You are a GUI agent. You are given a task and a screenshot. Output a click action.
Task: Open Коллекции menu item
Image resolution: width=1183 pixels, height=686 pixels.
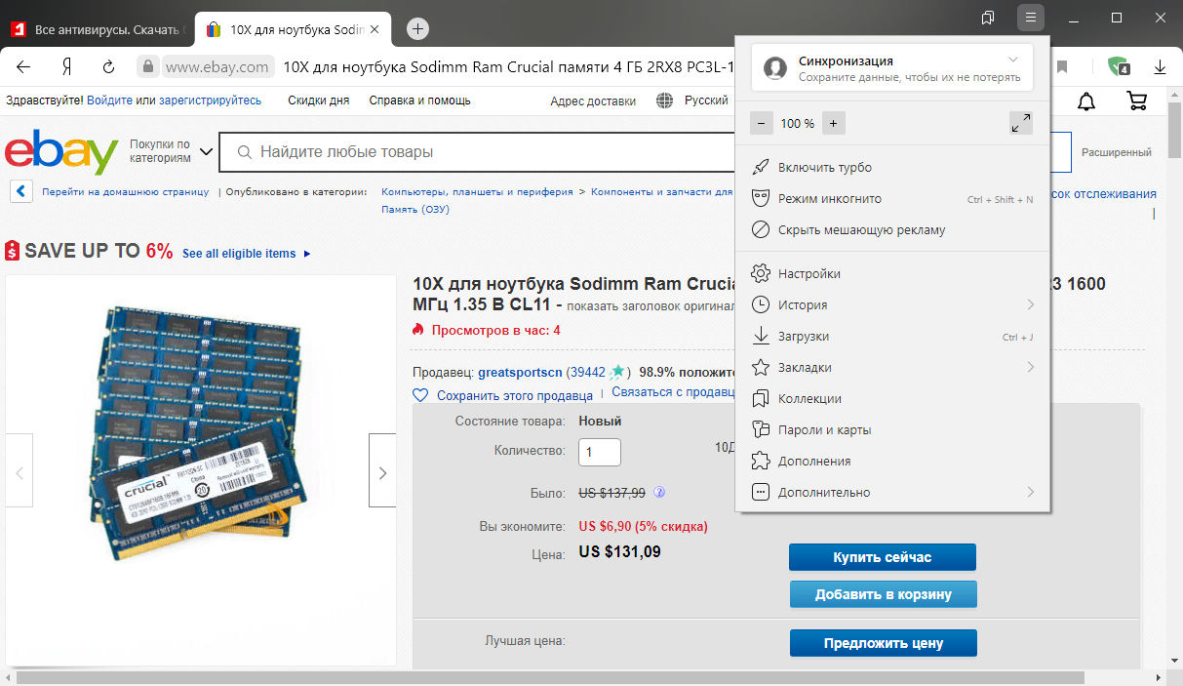[x=892, y=399]
